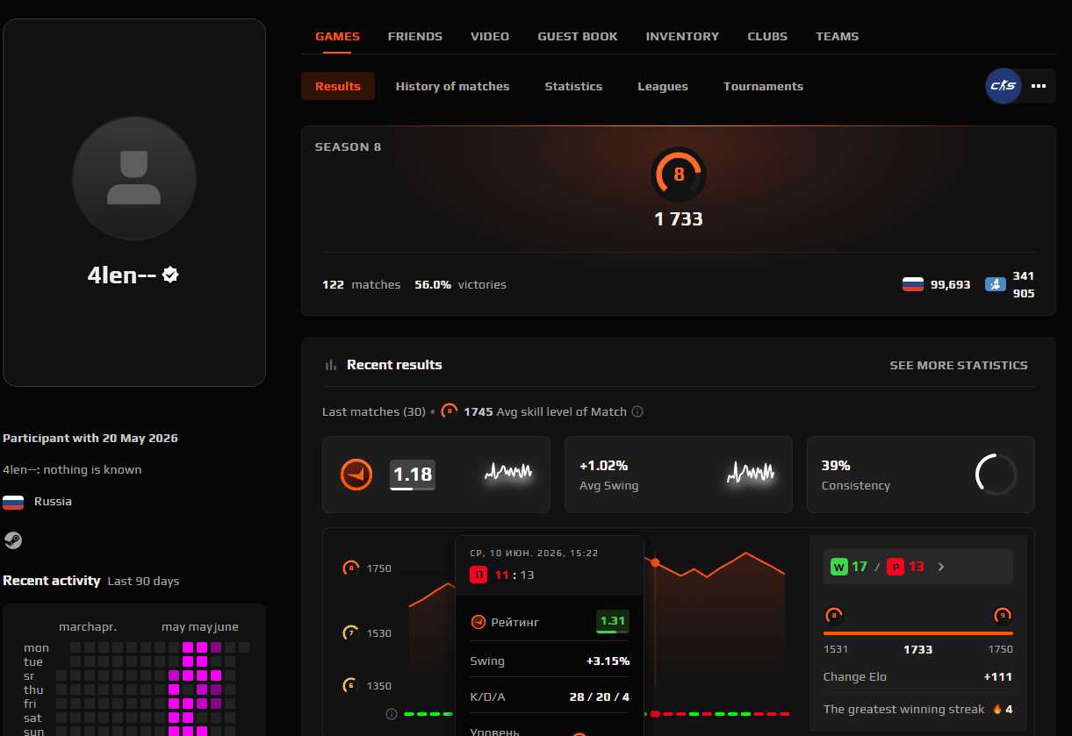The width and height of the screenshot is (1072, 736).
Task: Click the level 6 marker at 1350
Action: coord(350,686)
